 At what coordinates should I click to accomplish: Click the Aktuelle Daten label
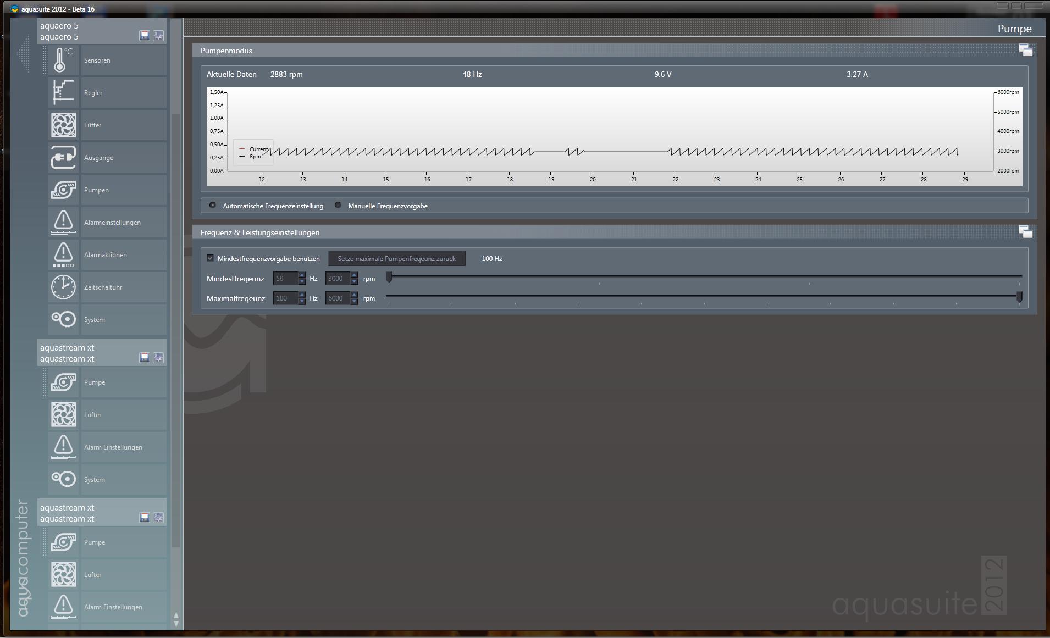click(231, 74)
